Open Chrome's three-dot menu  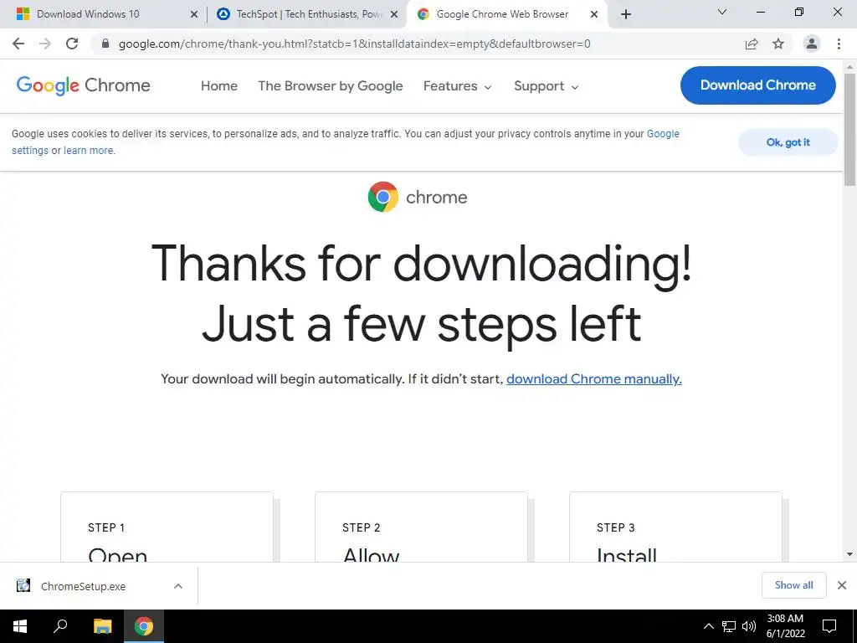point(839,44)
